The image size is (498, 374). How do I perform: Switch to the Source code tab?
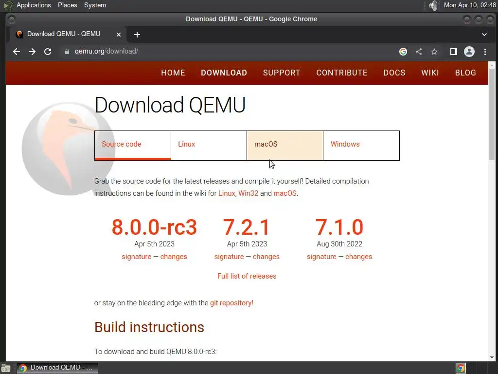[132, 145]
